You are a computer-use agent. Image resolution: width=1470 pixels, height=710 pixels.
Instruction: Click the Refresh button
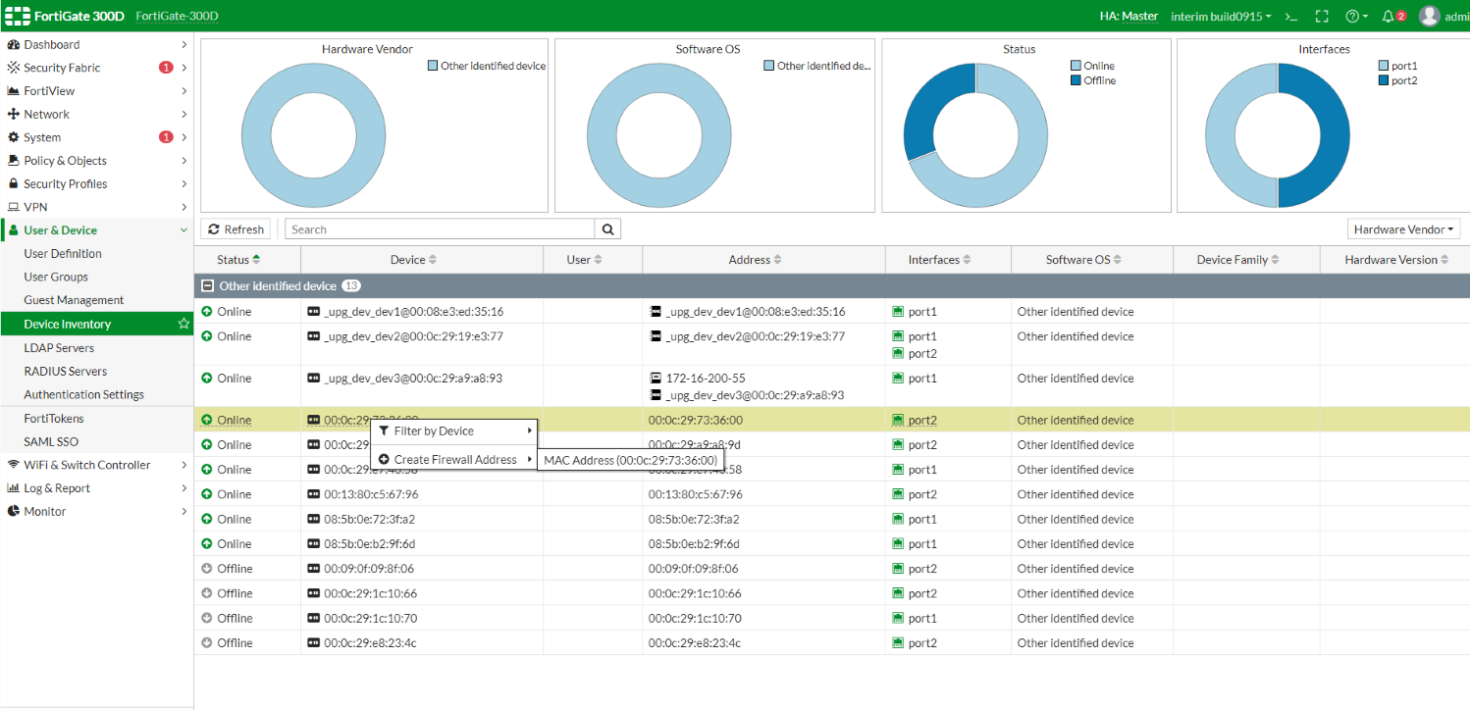click(236, 229)
